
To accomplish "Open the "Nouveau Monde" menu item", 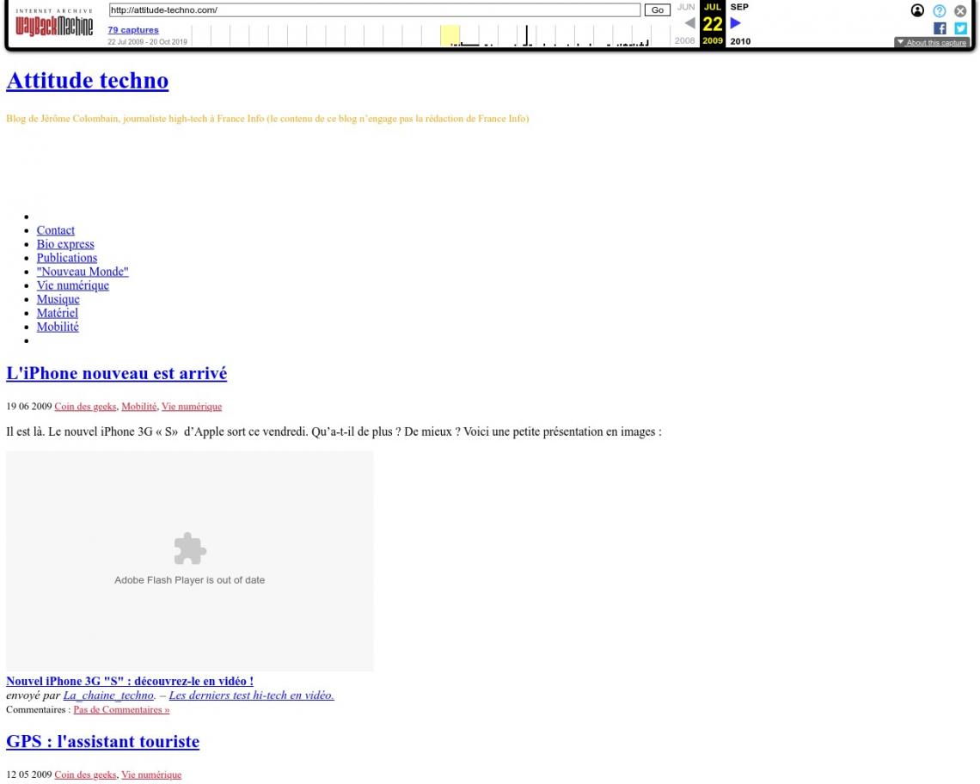I will [83, 272].
